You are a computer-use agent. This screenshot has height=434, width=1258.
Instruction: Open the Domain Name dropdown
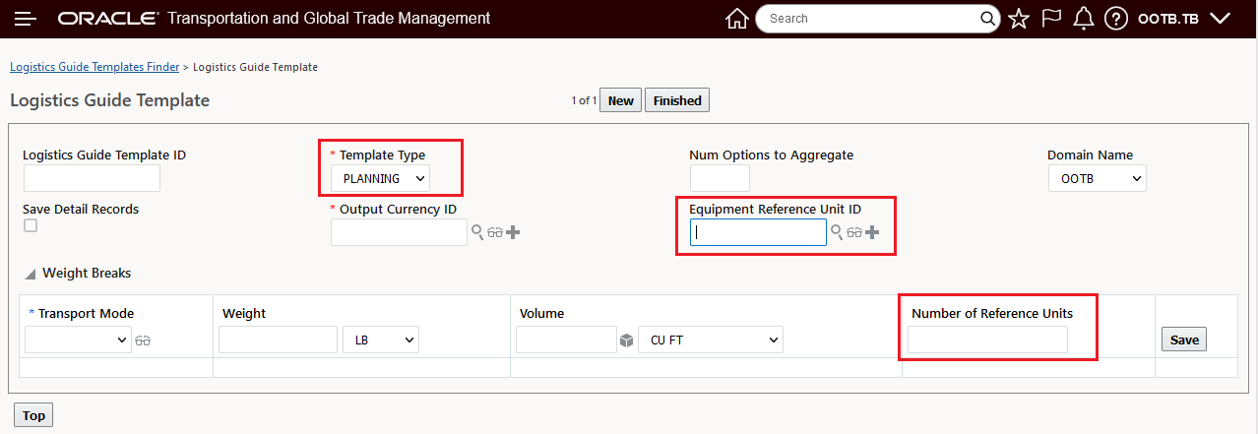point(1097,178)
